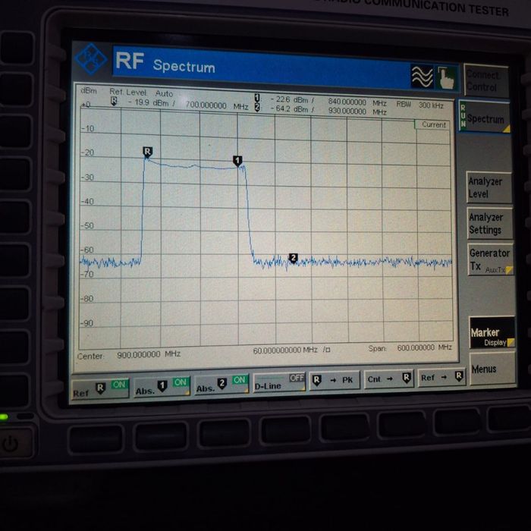Set Cnt to R marker softkey

(388, 379)
